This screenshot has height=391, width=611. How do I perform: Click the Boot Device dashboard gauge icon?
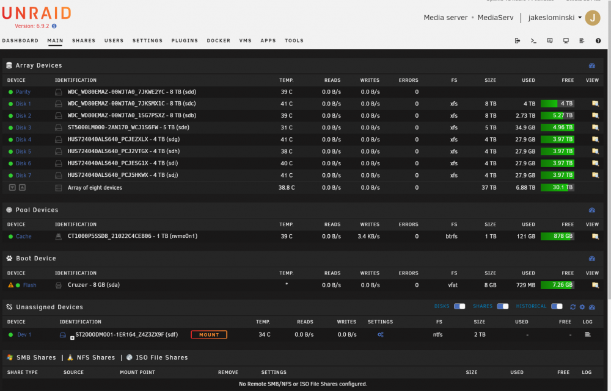(592, 259)
